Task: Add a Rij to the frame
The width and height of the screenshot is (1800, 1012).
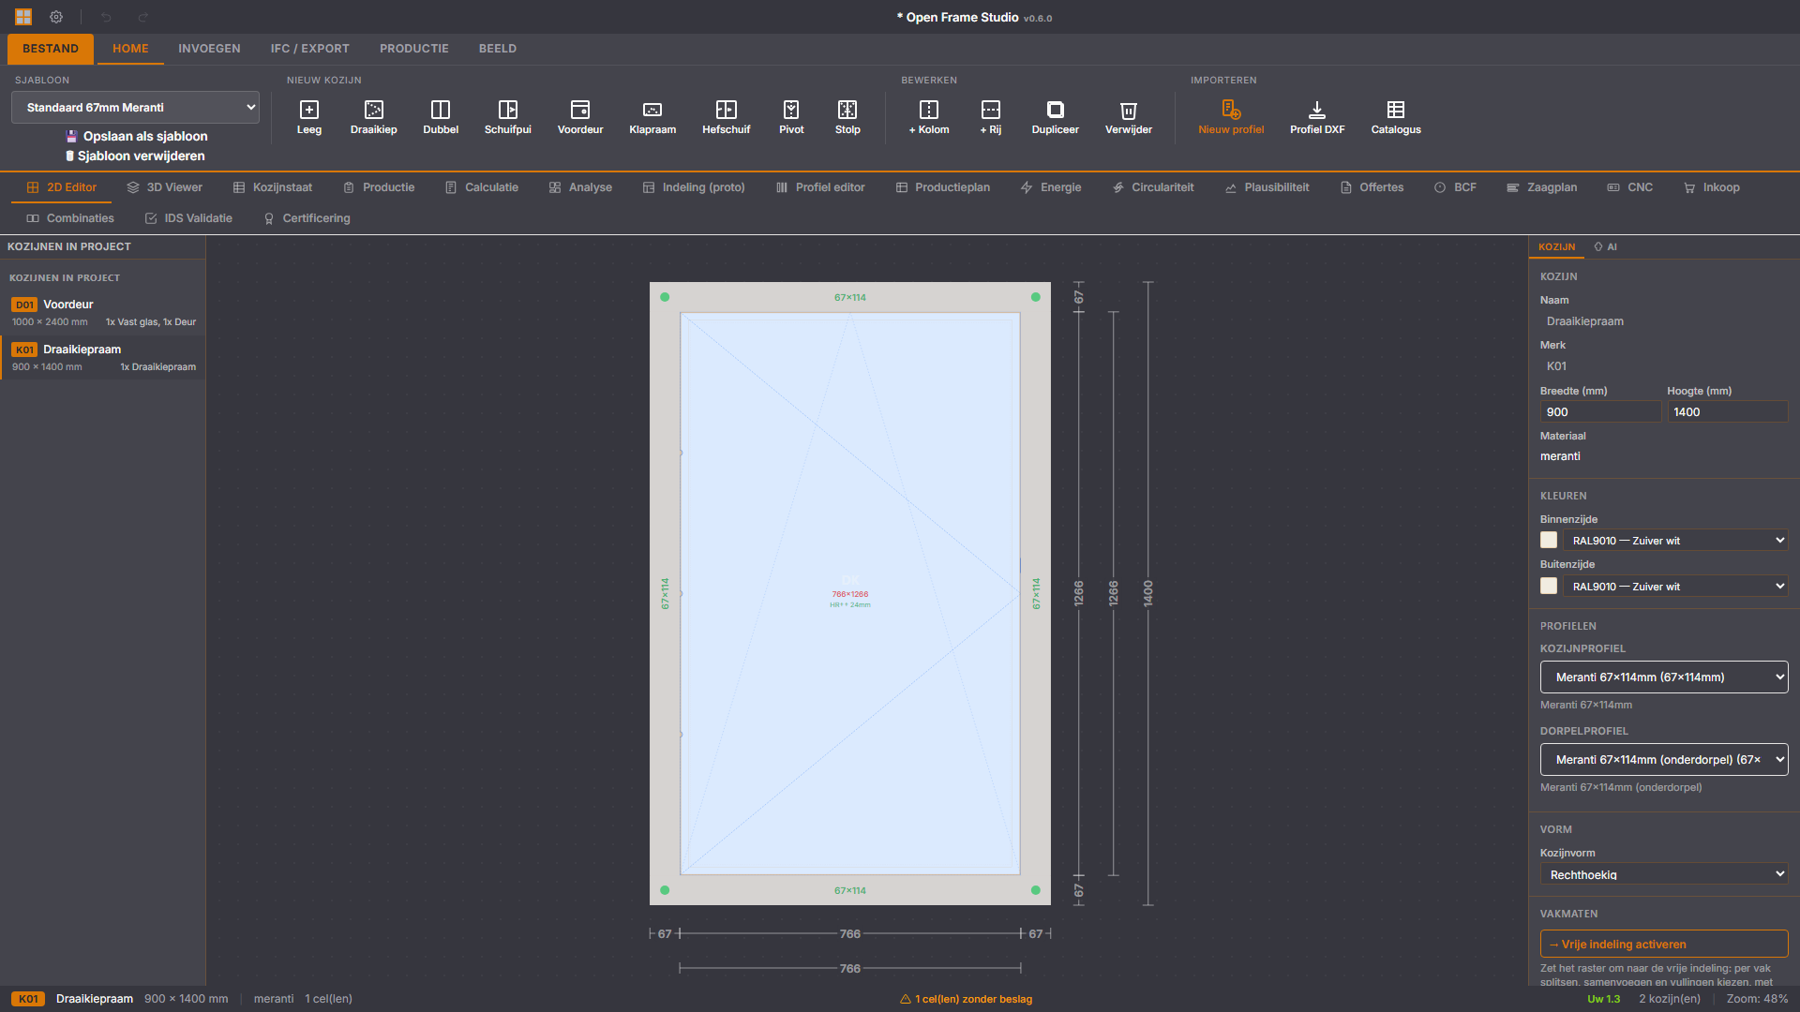Action: 991,117
